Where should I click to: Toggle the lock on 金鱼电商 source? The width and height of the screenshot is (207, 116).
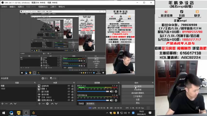point(72,86)
